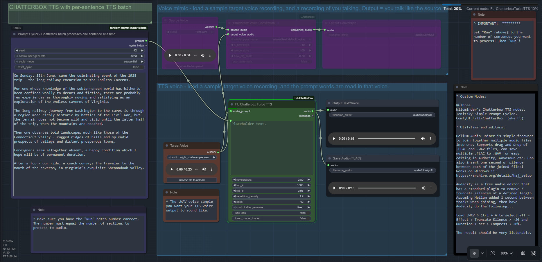This screenshot has height=262, width=542.
Task: Click the hide links icon in canvas toolbar
Action: (534, 253)
